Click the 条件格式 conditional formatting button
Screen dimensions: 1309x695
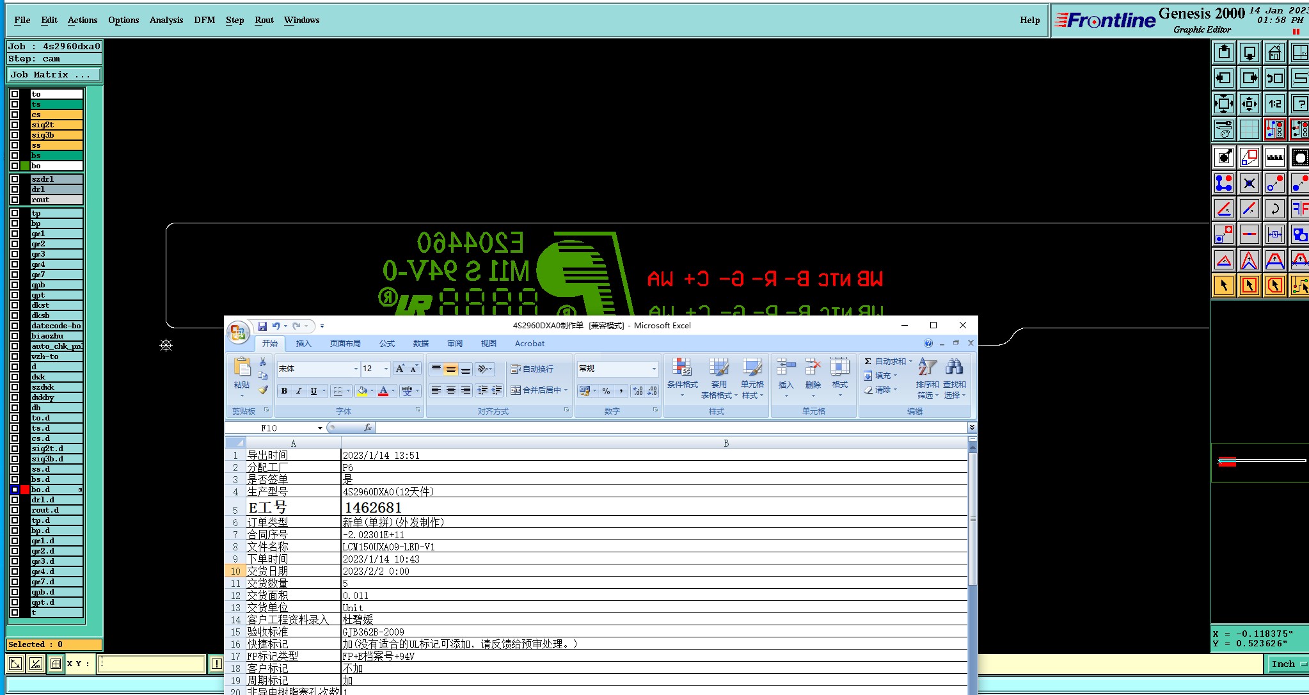682,378
